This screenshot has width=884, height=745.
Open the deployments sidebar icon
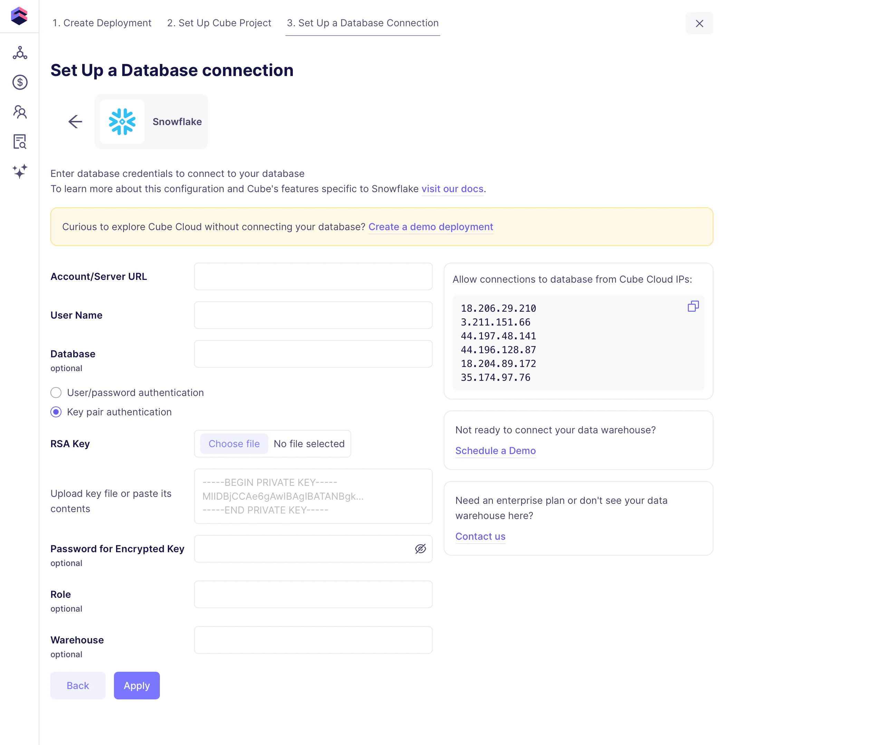(x=20, y=53)
